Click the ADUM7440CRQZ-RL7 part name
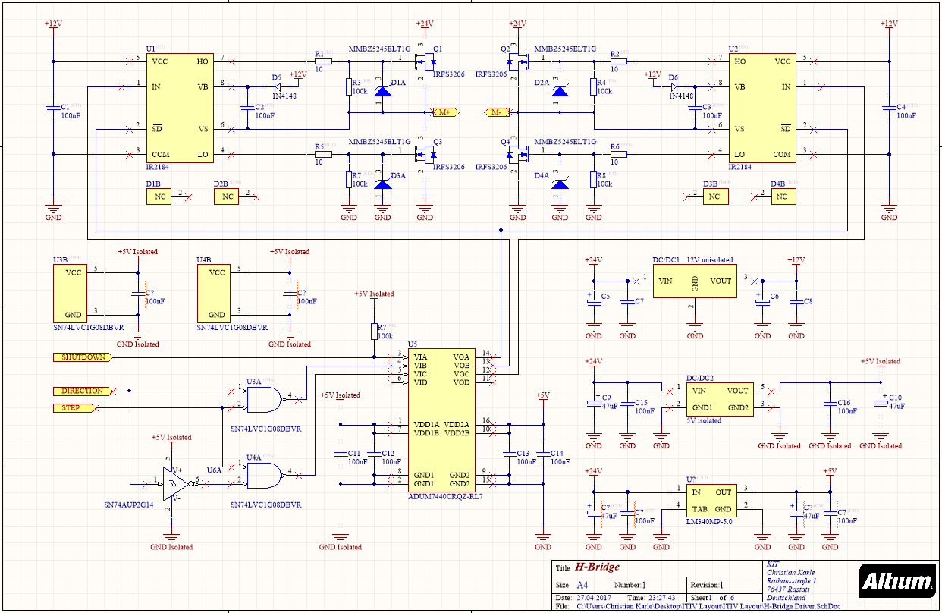Viewport: 942px width, 613px height. [445, 495]
